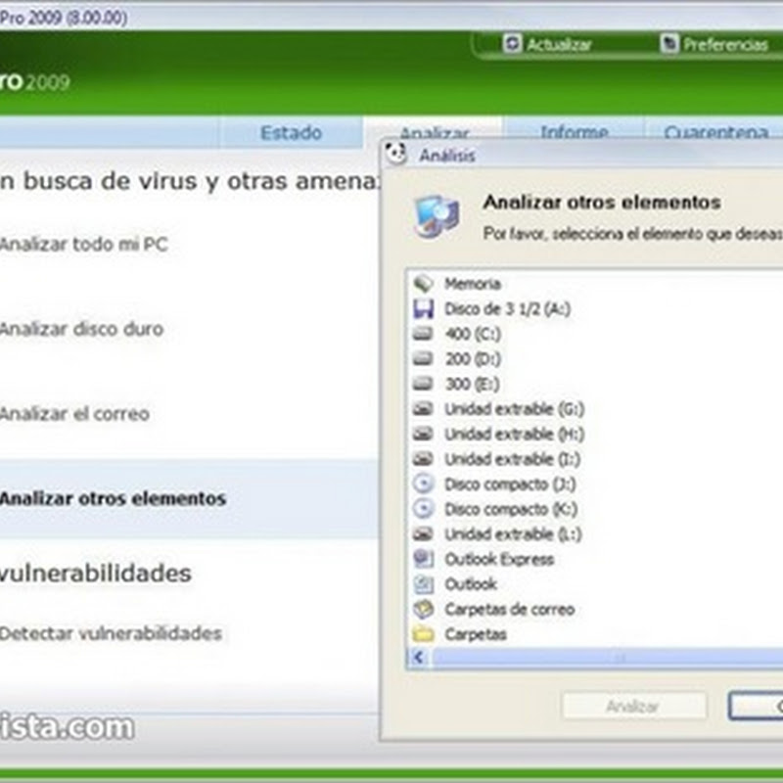
Task: Switch to the Informe tab
Action: coord(575,131)
